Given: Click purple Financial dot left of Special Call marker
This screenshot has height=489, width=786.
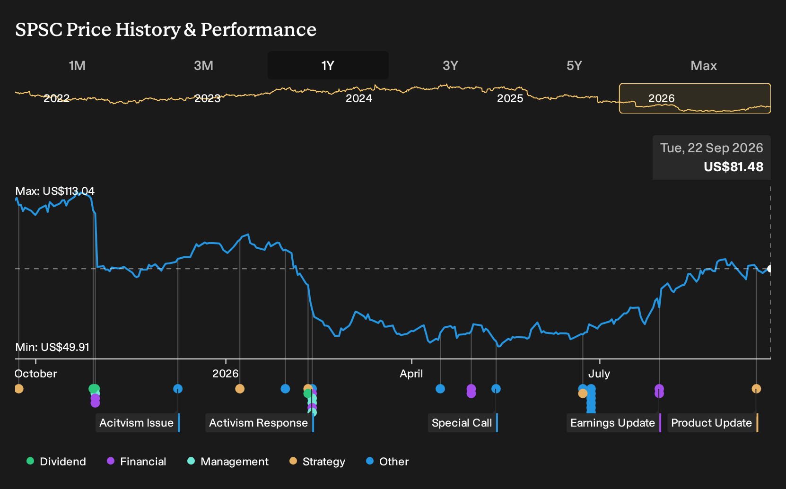Looking at the screenshot, I should [471, 389].
